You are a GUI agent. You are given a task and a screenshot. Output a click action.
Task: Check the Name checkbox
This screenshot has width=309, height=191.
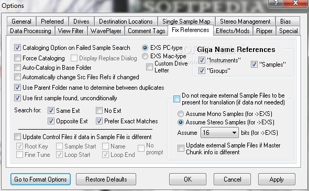(x=105, y=146)
